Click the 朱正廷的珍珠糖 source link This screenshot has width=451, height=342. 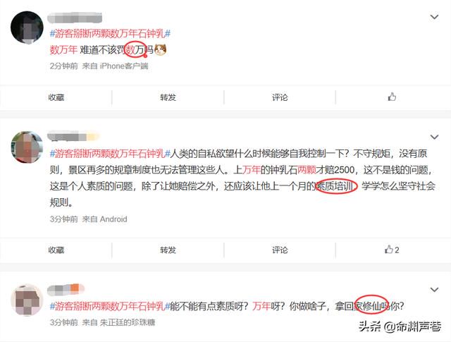point(128,322)
